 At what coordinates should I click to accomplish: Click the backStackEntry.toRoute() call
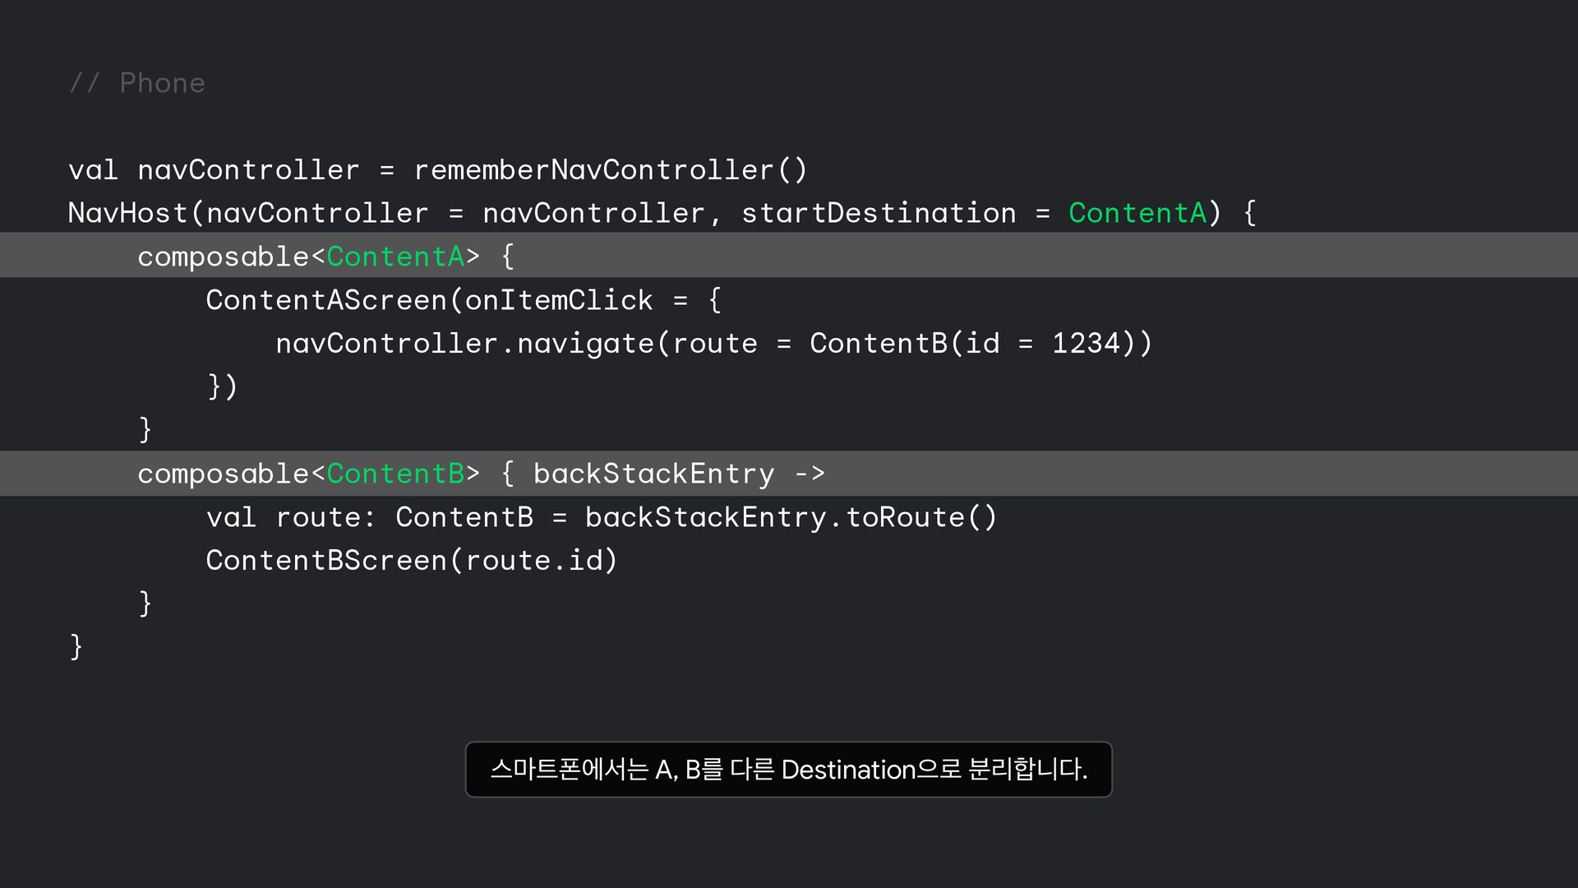click(x=791, y=517)
